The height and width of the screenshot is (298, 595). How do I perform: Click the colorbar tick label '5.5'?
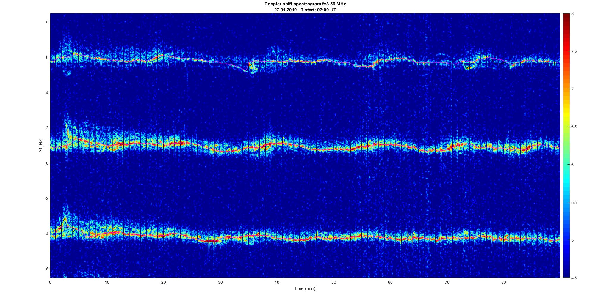(574, 202)
